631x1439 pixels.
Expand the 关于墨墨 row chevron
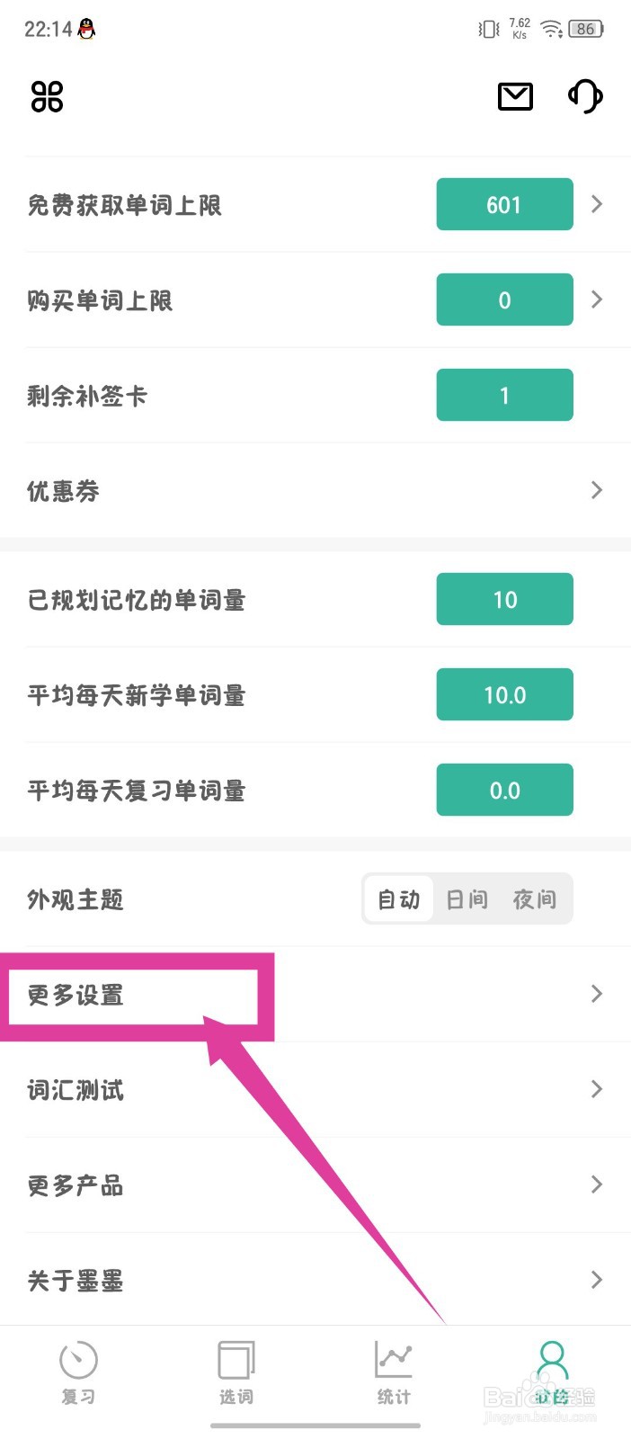[x=596, y=1280]
